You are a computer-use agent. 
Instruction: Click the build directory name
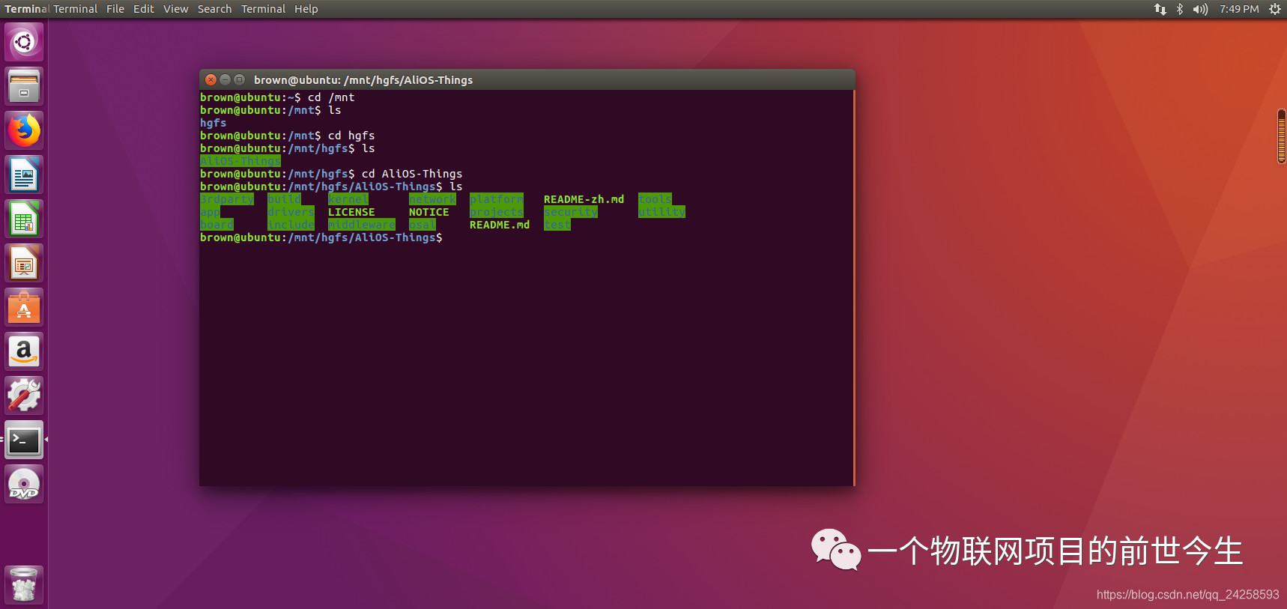pos(284,199)
